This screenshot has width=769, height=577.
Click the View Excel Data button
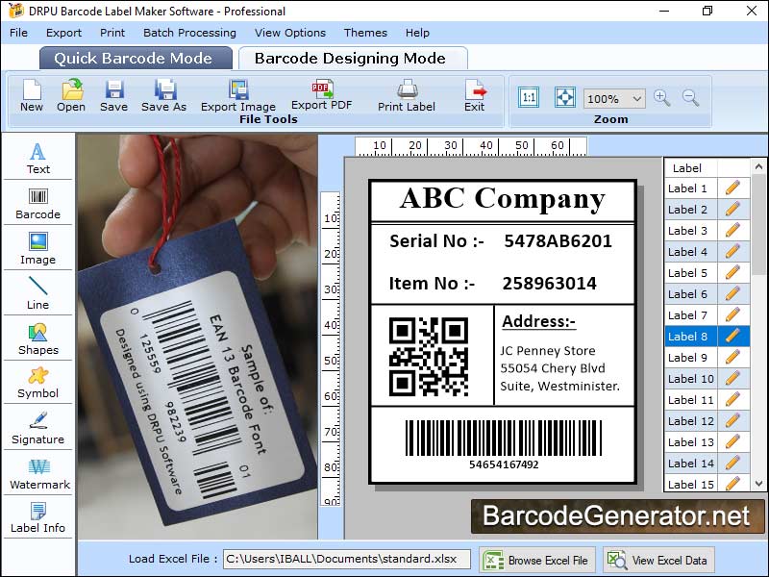click(658, 559)
